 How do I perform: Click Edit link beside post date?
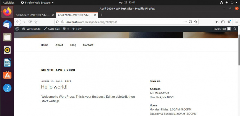(68, 81)
